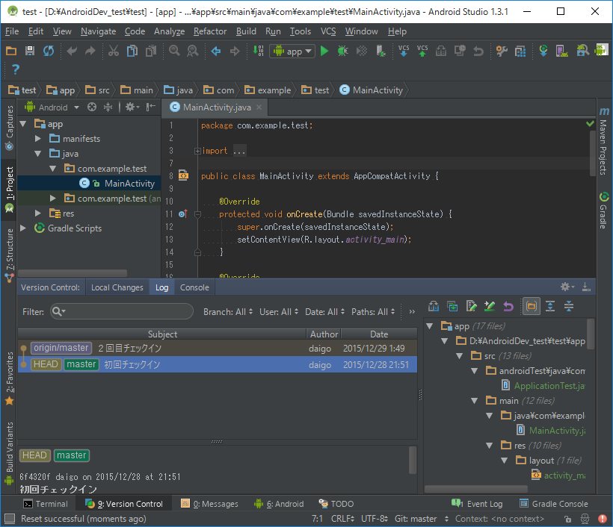Expand the manifests folder in project tree

coord(38,139)
